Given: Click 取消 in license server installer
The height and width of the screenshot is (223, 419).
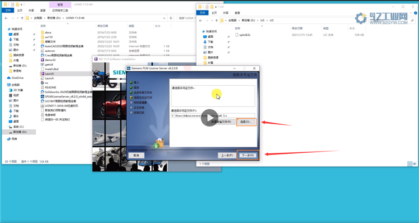Looking at the screenshot, I should coord(136,155).
